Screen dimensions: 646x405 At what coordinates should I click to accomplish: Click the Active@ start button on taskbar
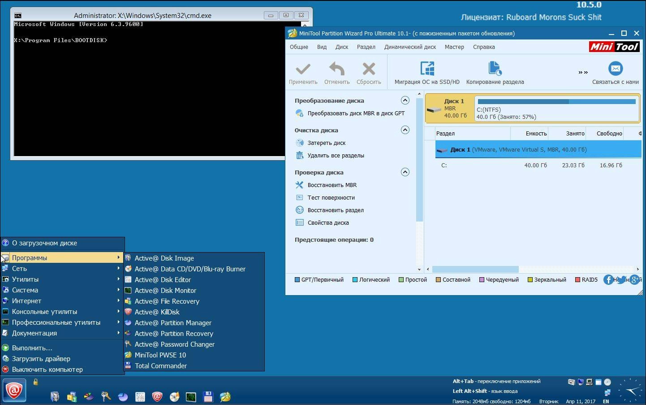pos(14,390)
